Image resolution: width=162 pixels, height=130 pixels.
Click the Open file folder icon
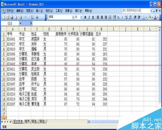(8, 17)
